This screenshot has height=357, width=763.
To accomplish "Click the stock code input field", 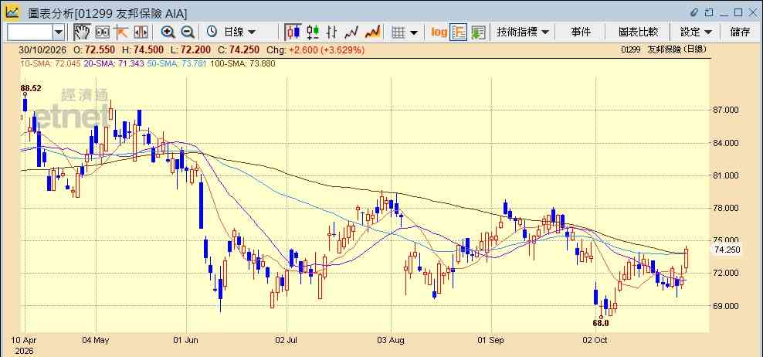I will pos(29,32).
